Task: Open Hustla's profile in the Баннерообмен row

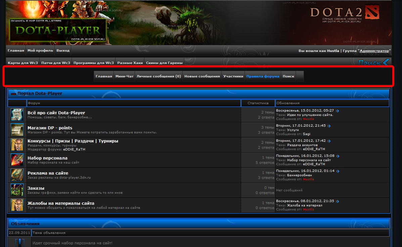Action: click(x=308, y=179)
